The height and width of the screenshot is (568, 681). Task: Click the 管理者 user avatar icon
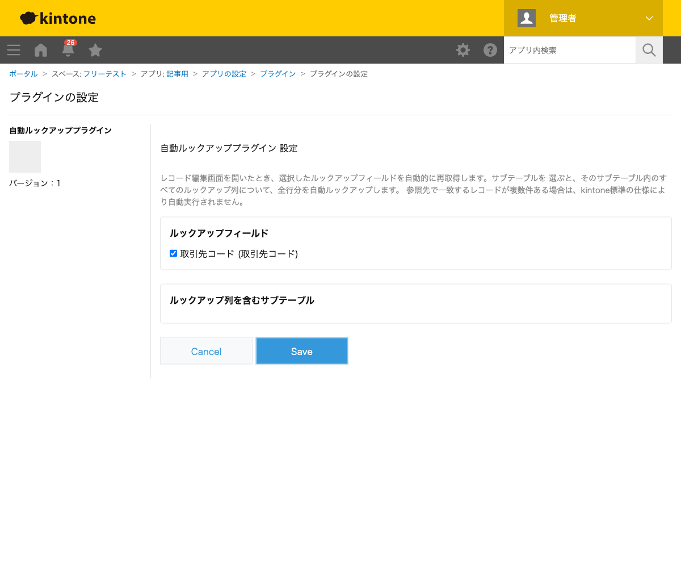click(527, 18)
